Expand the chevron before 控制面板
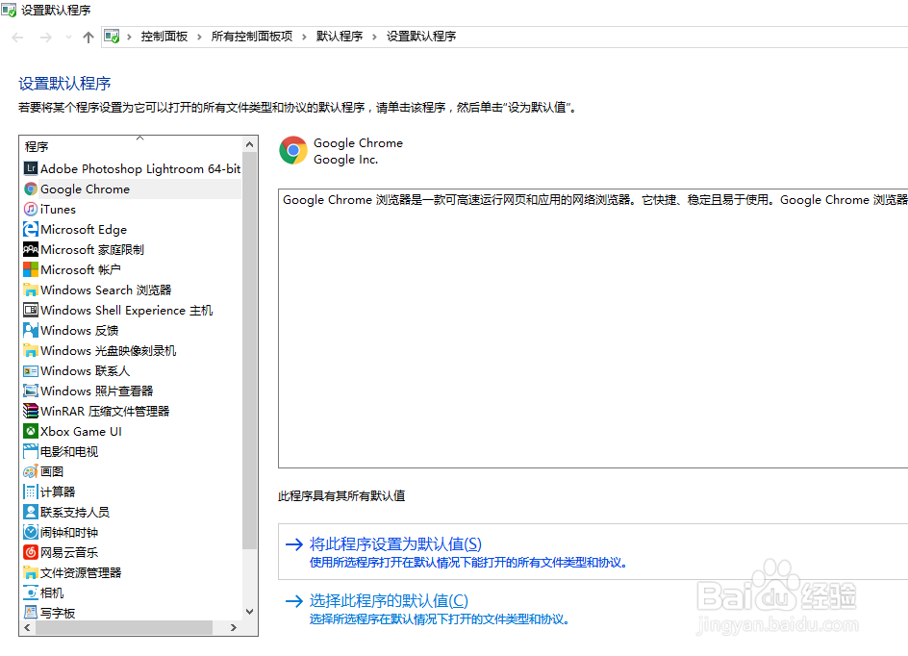The width and height of the screenshot is (908, 656). 129,38
